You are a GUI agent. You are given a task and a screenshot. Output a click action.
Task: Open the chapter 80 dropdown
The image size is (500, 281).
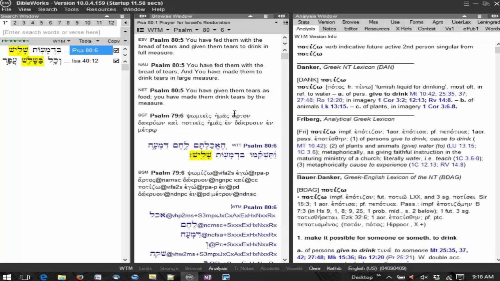pyautogui.click(x=209, y=30)
